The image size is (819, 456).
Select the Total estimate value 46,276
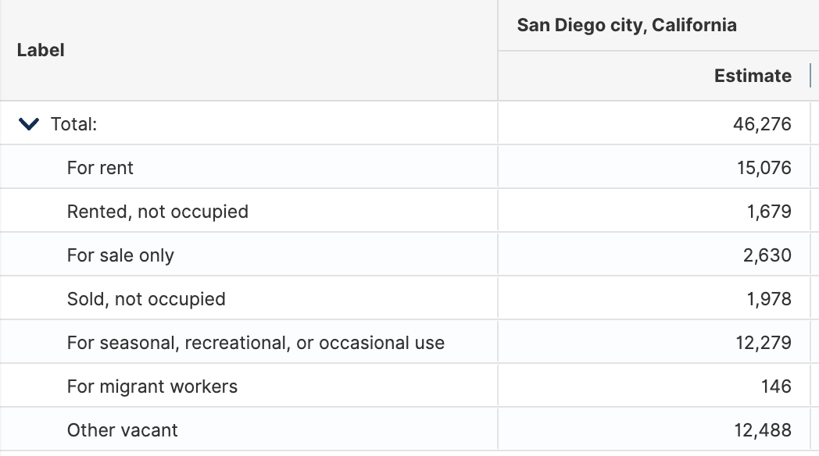764,124
